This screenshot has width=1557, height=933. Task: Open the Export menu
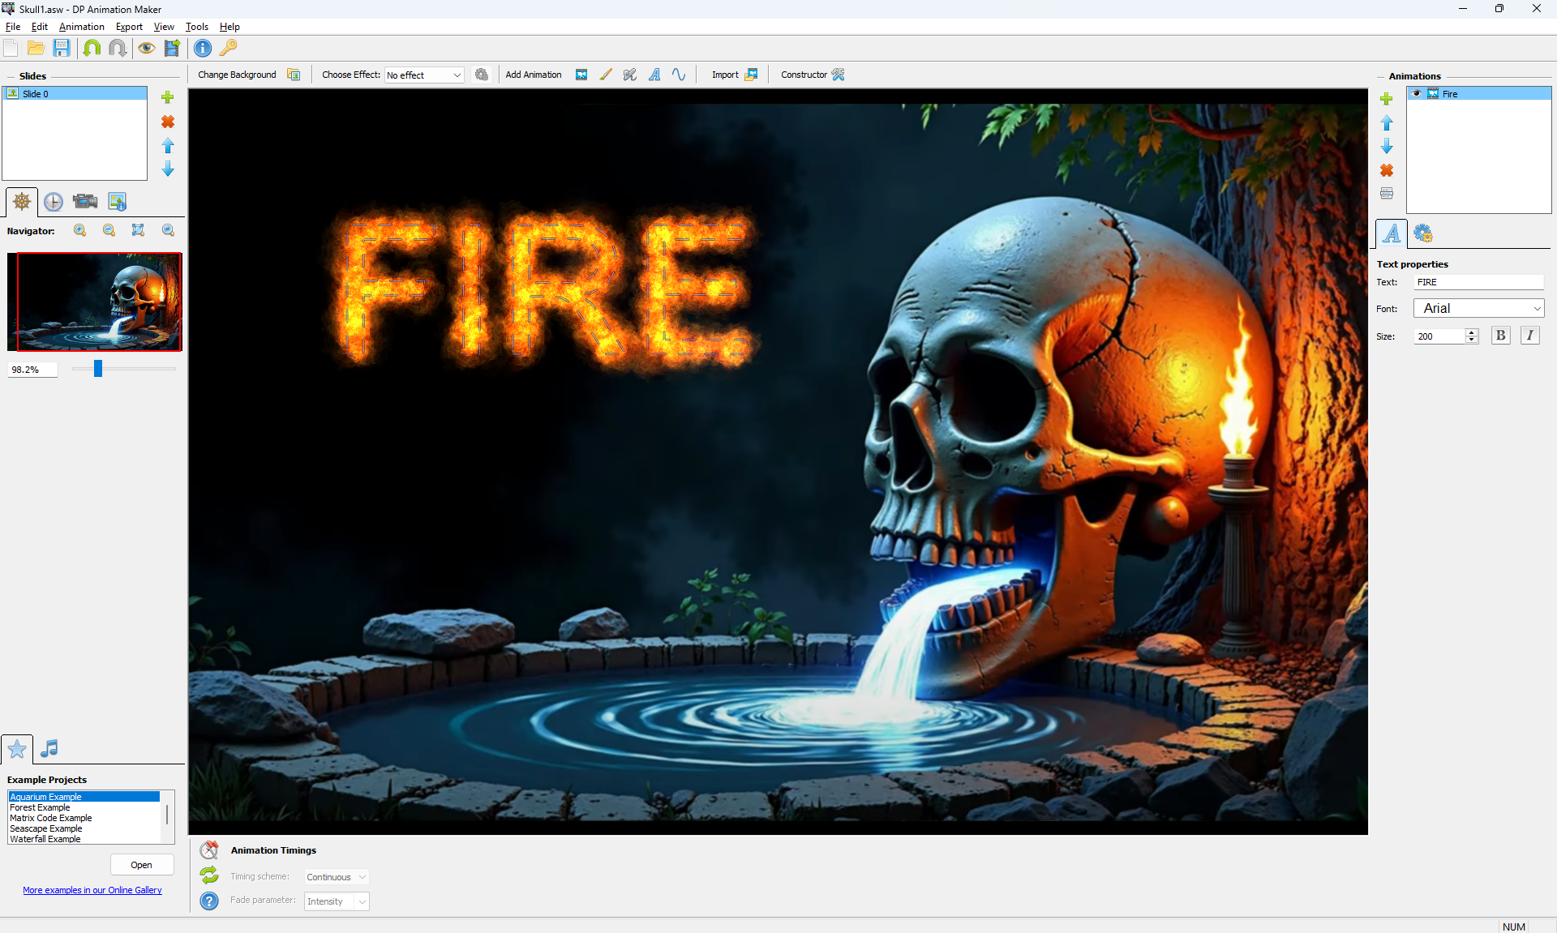pyautogui.click(x=129, y=27)
